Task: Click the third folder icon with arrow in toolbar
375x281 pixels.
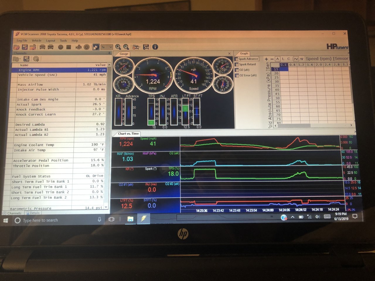Action: pyautogui.click(x=33, y=47)
